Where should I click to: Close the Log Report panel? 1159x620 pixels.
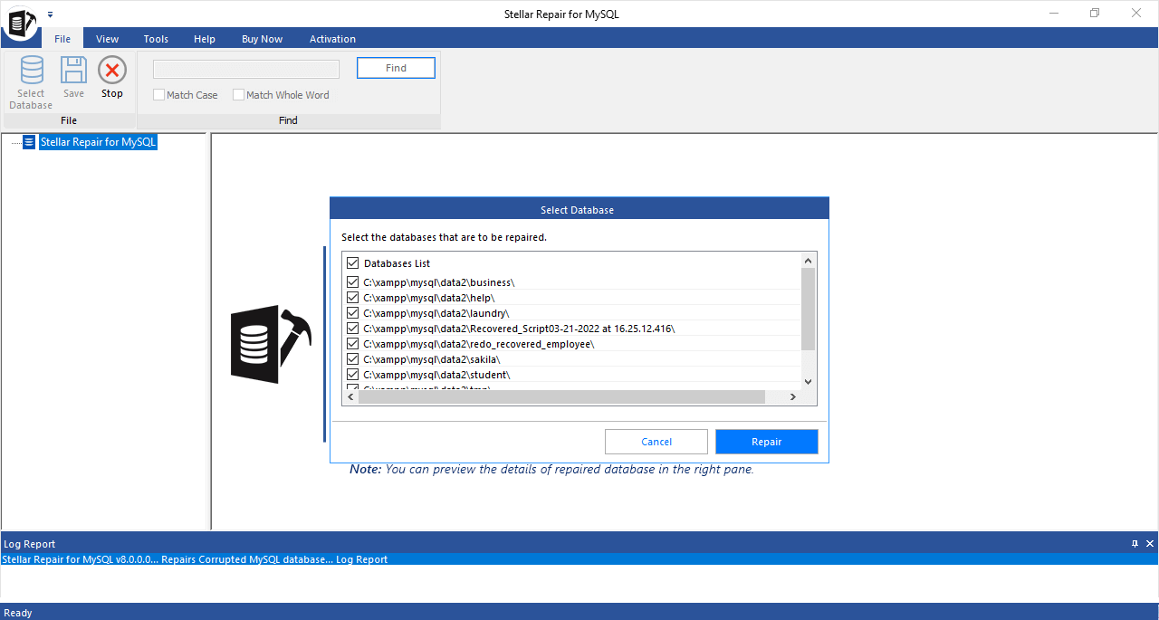(x=1150, y=544)
